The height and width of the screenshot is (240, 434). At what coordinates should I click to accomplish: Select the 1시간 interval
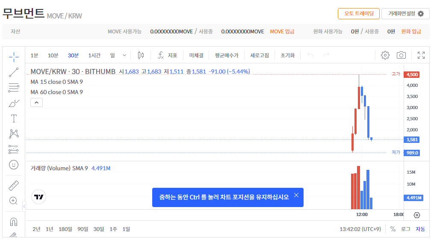click(x=94, y=55)
